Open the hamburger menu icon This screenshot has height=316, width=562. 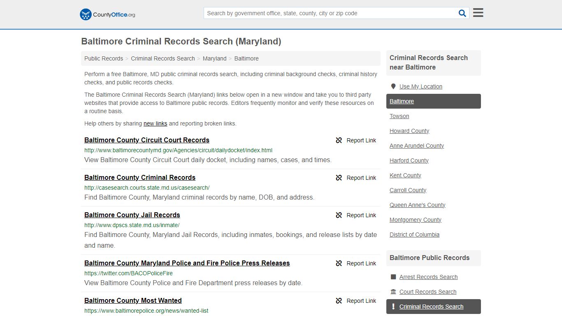[x=478, y=13]
